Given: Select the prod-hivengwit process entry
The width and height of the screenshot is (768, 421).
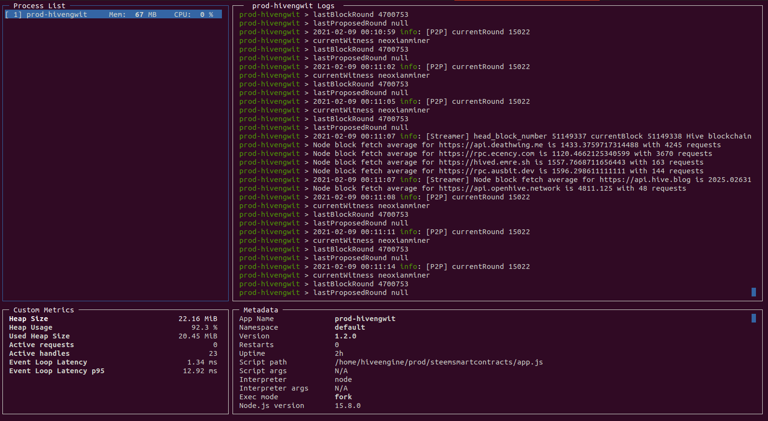Looking at the screenshot, I should tap(113, 14).
